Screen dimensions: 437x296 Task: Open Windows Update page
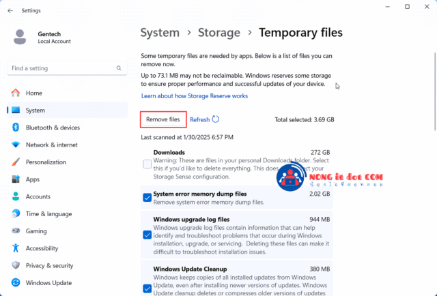coord(68,283)
